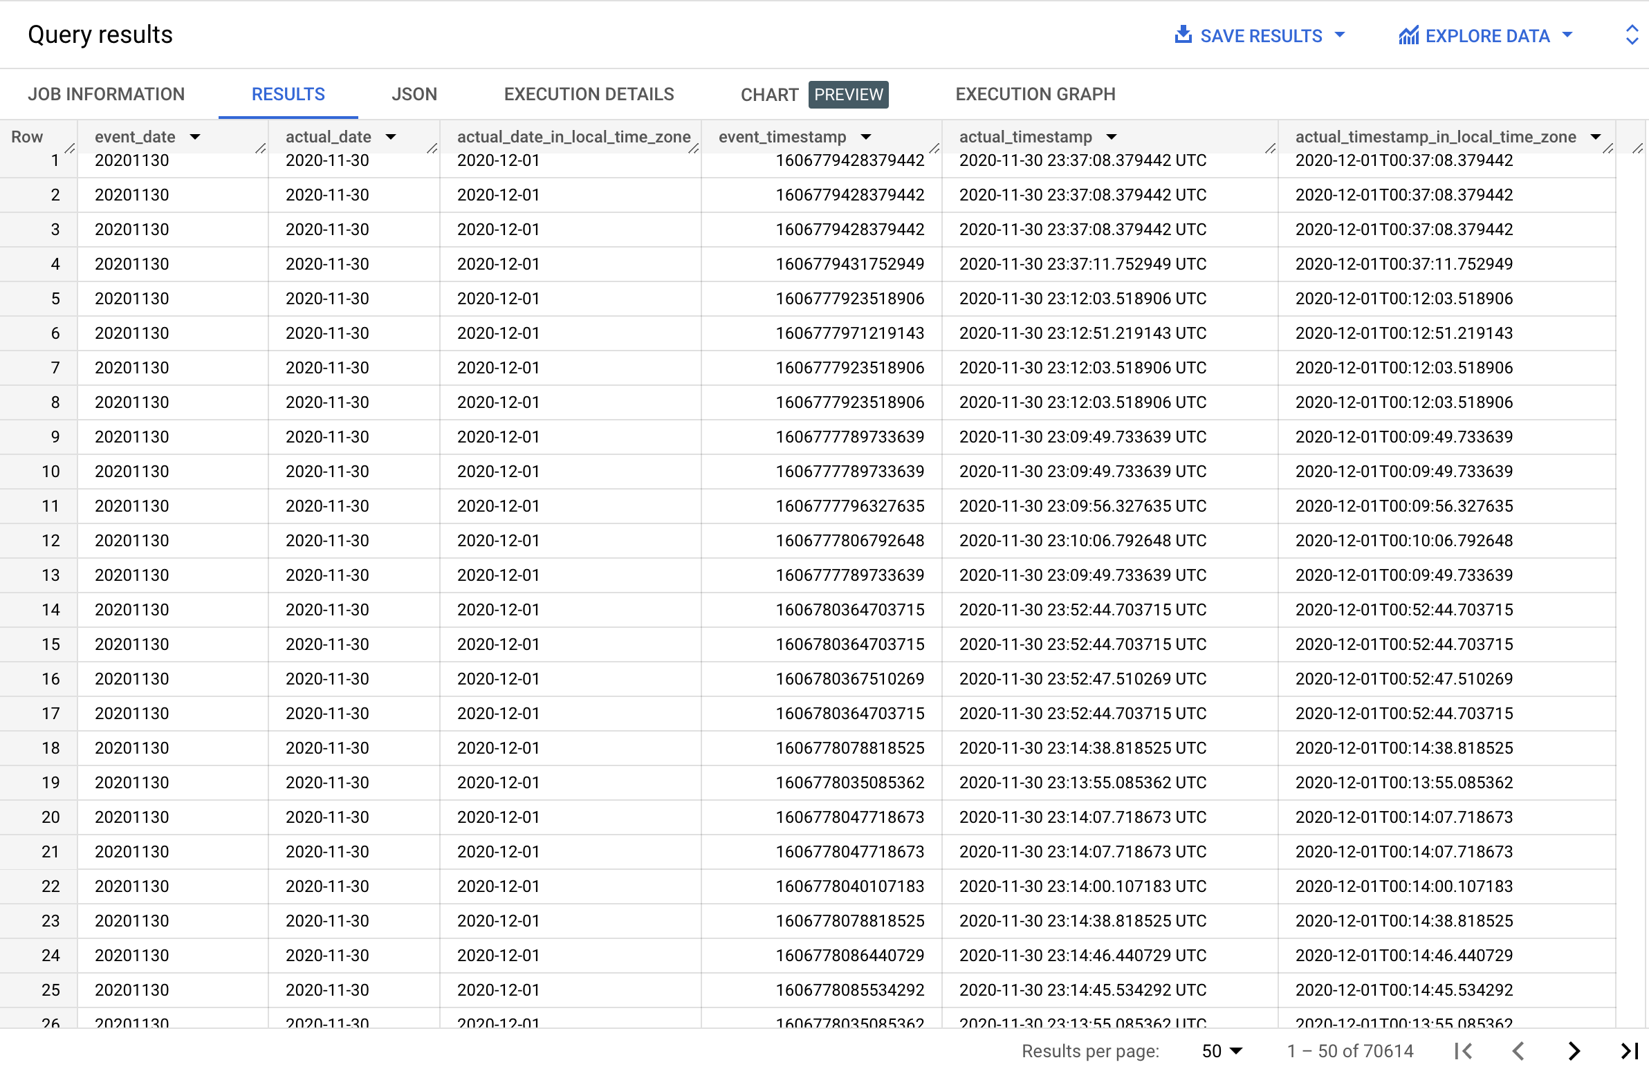Click the expand results panel double-arrow icon

[1633, 35]
